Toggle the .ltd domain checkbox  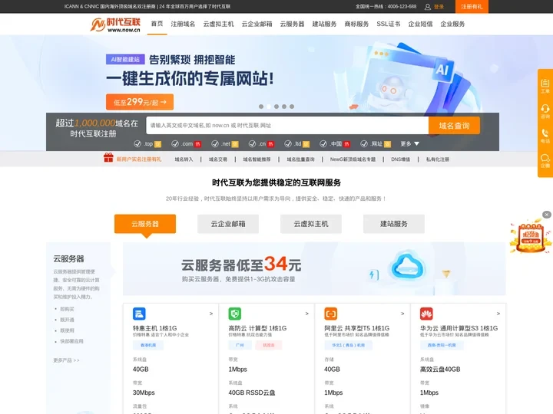click(288, 143)
